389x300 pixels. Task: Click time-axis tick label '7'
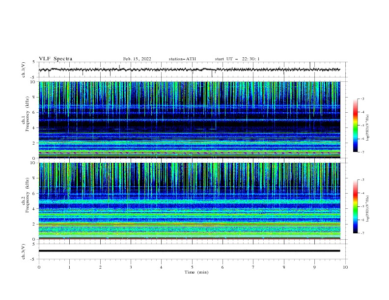[x=253, y=267]
